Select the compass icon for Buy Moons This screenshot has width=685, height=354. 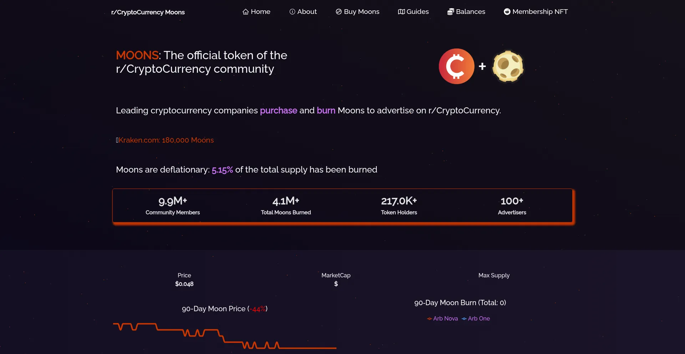(x=338, y=11)
